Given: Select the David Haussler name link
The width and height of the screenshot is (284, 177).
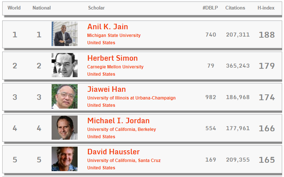Looking at the screenshot, I should pos(113,152).
